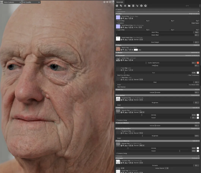The width and height of the screenshot is (201, 173).
Task: Add a new material with the plus icon
Action: coord(117,6)
